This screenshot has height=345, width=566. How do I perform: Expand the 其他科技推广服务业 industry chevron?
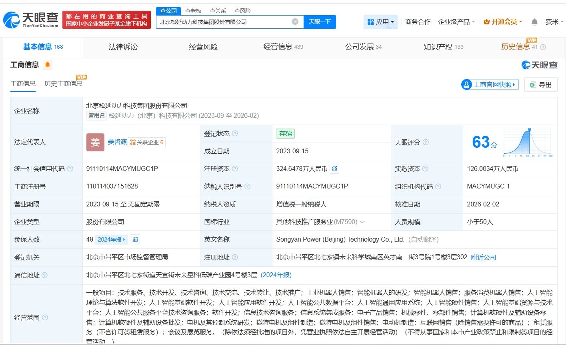click(362, 222)
